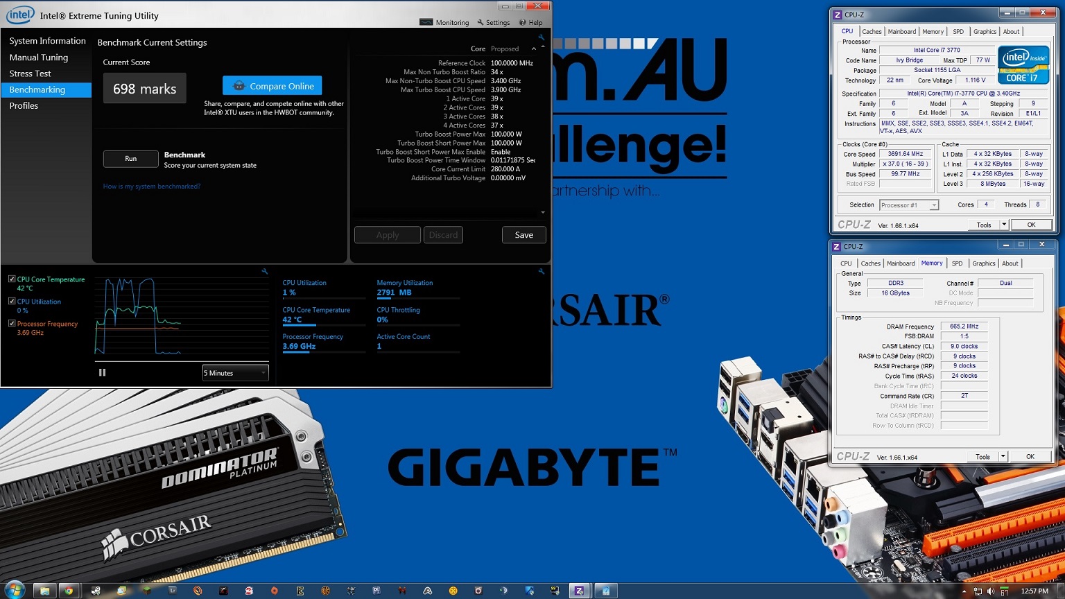Open SPD tab in the CPU-Z processor-info window
The image size is (1065, 599).
[x=958, y=31]
